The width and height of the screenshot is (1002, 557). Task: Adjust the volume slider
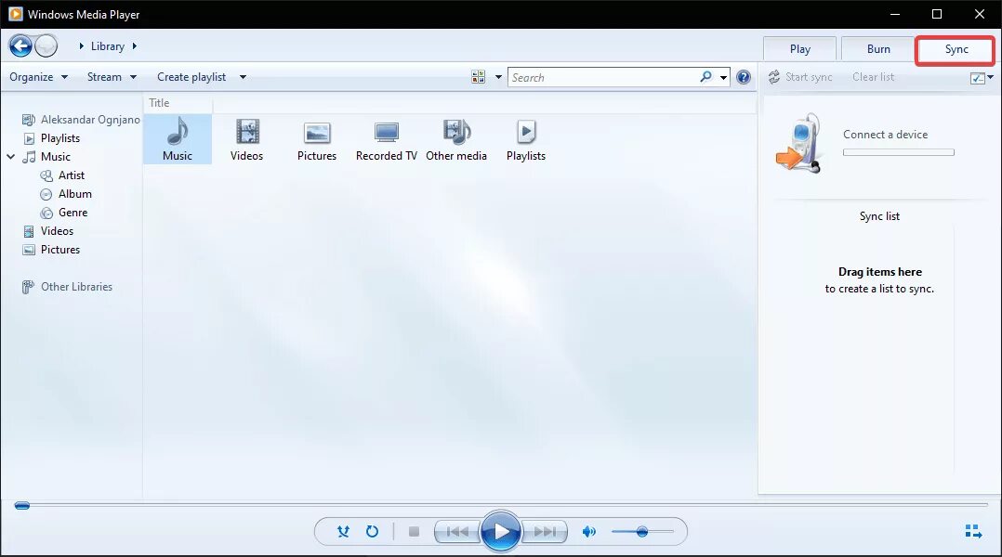[642, 531]
